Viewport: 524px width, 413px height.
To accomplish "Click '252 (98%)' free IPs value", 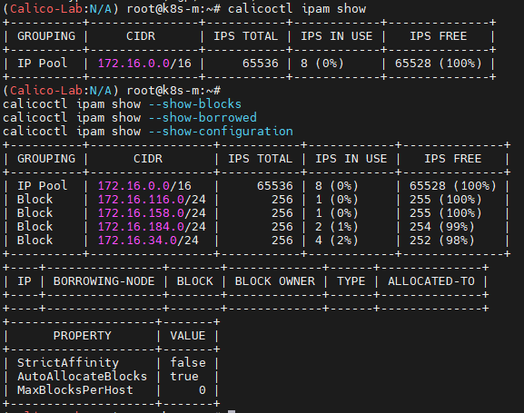I will 441,241.
